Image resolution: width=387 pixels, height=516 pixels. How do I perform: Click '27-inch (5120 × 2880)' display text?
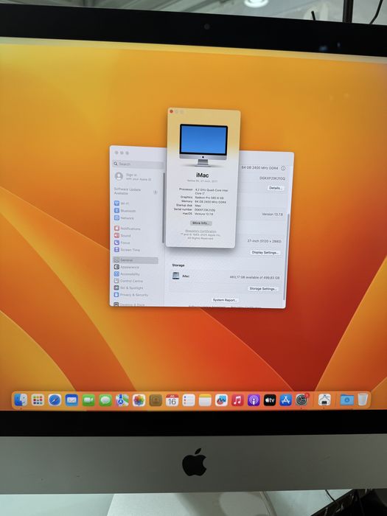[264, 241]
